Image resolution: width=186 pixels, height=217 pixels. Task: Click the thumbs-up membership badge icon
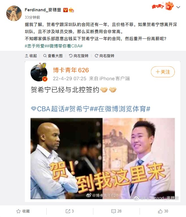coord(71,10)
